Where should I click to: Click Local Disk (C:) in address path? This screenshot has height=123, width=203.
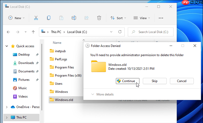tap(77, 32)
